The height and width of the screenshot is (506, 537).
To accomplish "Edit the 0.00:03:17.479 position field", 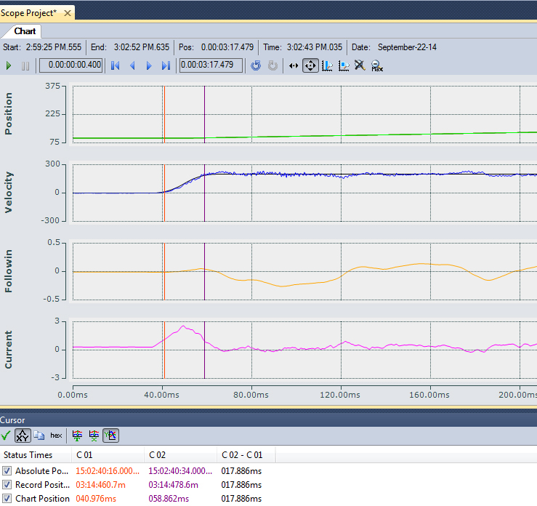I will [x=211, y=65].
